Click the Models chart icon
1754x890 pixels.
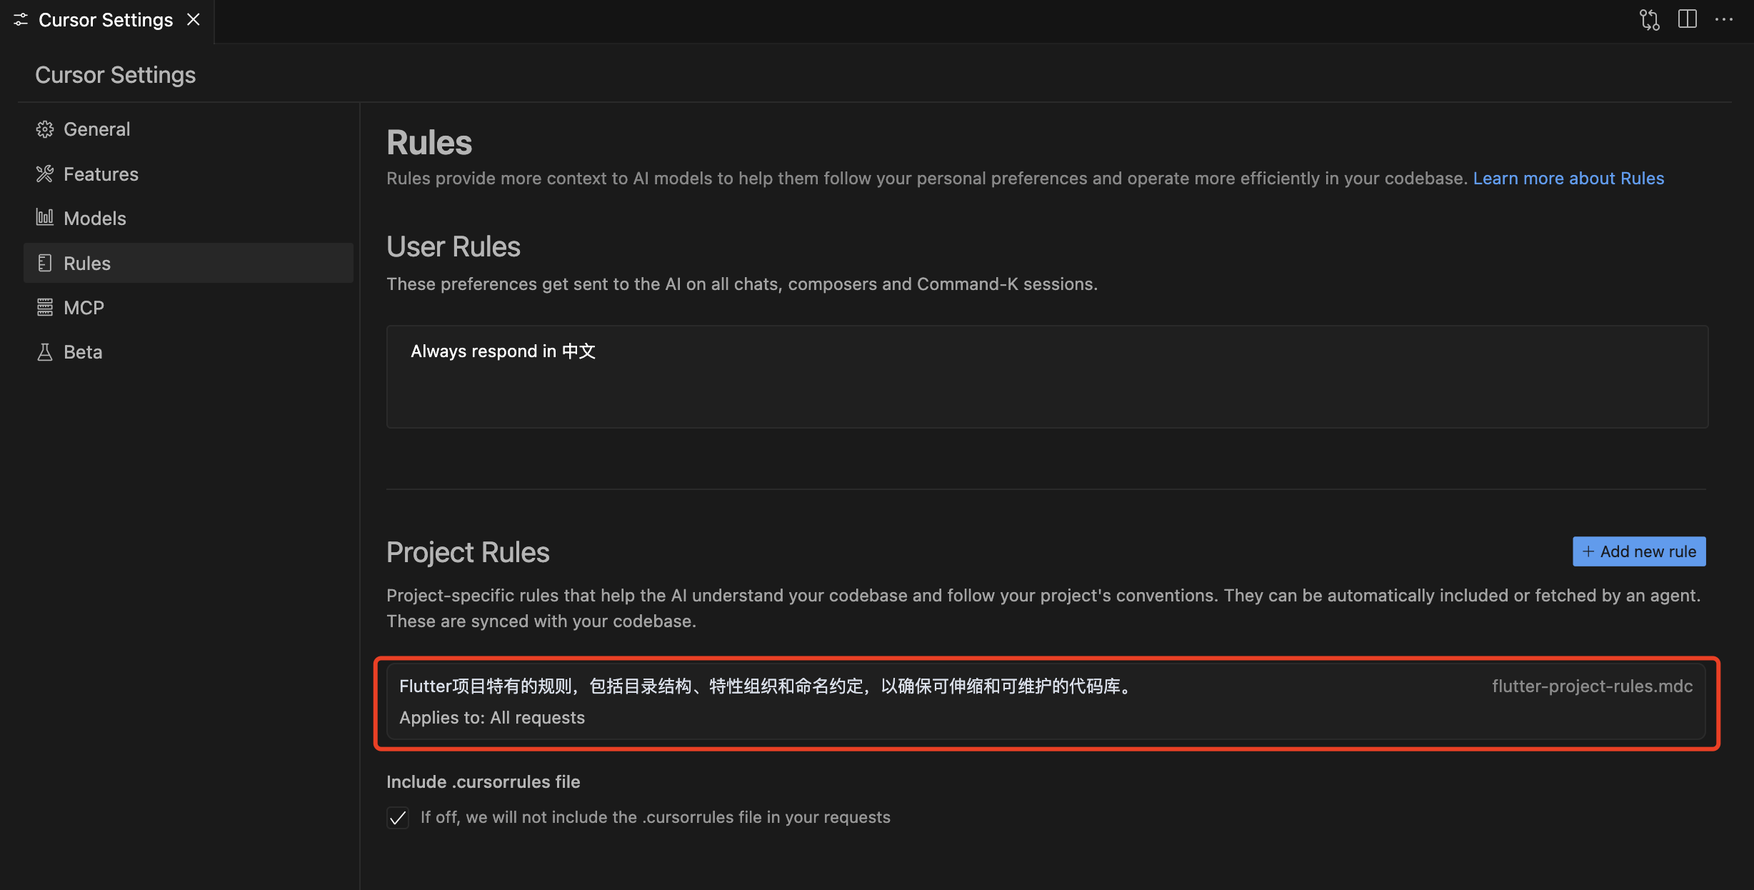[x=44, y=218]
